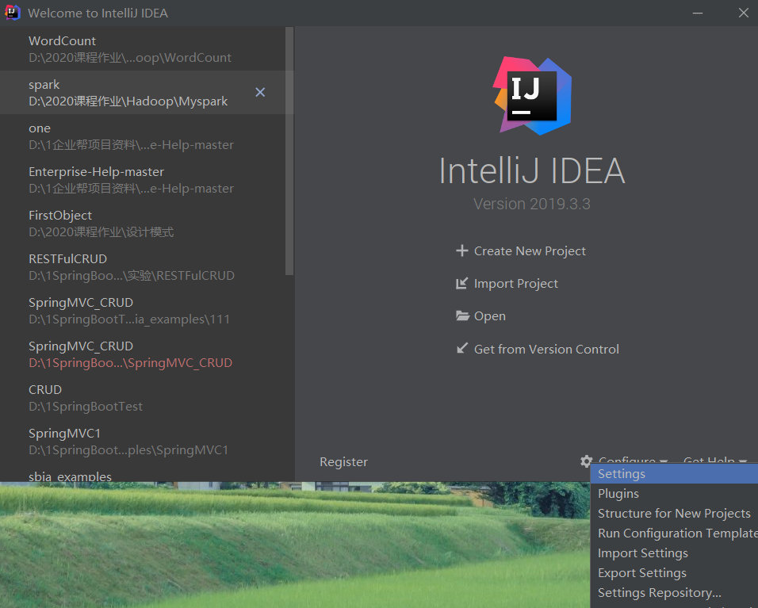Remove spark project using its X icon

260,92
